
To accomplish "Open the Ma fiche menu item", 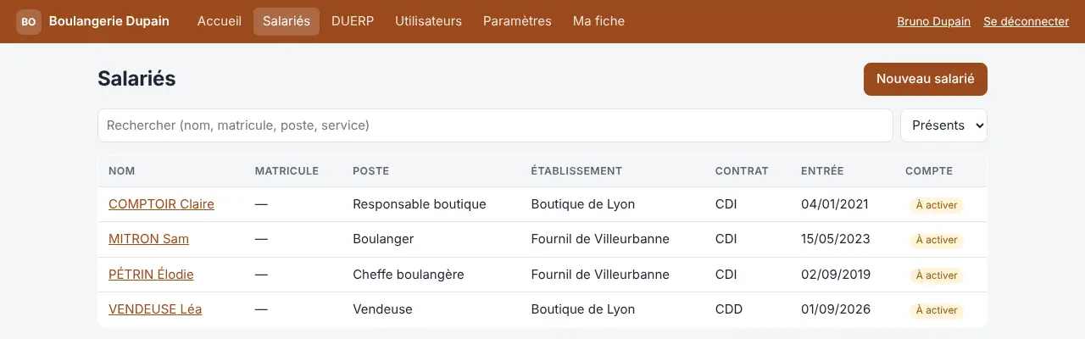I will (x=598, y=21).
